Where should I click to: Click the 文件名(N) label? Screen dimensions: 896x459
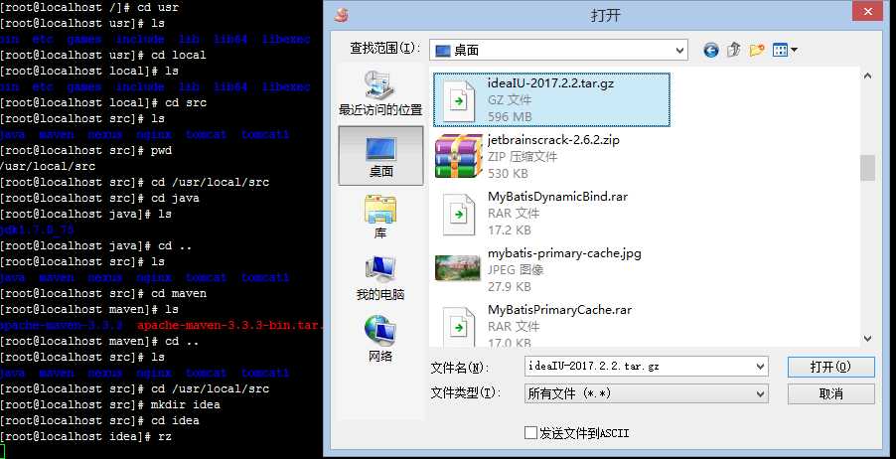(x=459, y=367)
